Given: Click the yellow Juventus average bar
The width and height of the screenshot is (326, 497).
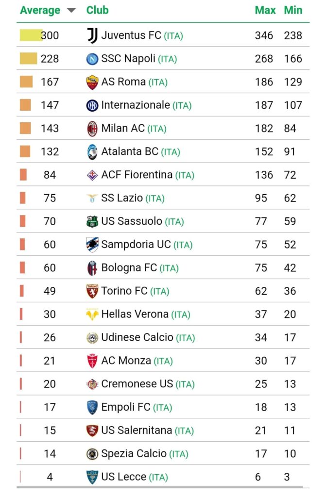Looking at the screenshot, I should point(31,35).
